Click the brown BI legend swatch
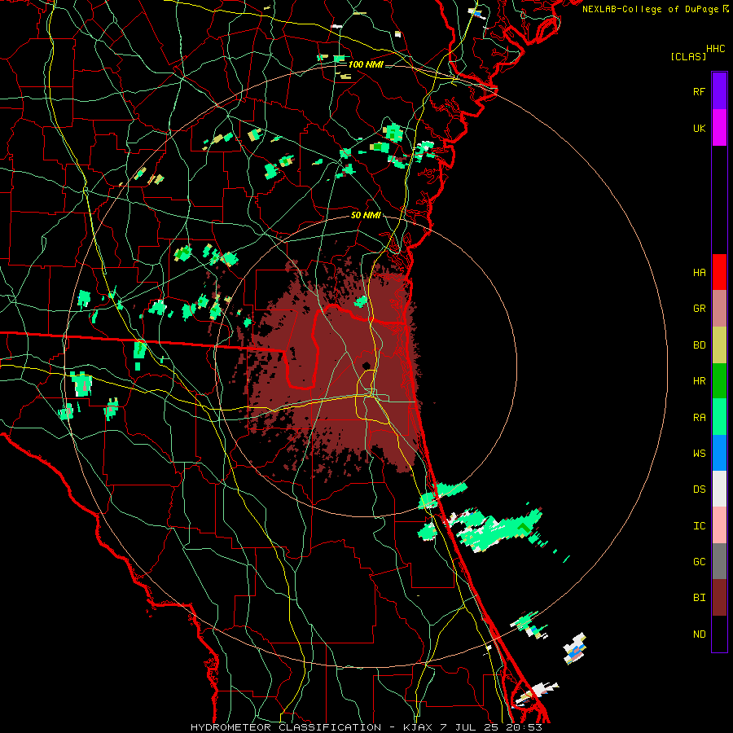 tap(719, 598)
